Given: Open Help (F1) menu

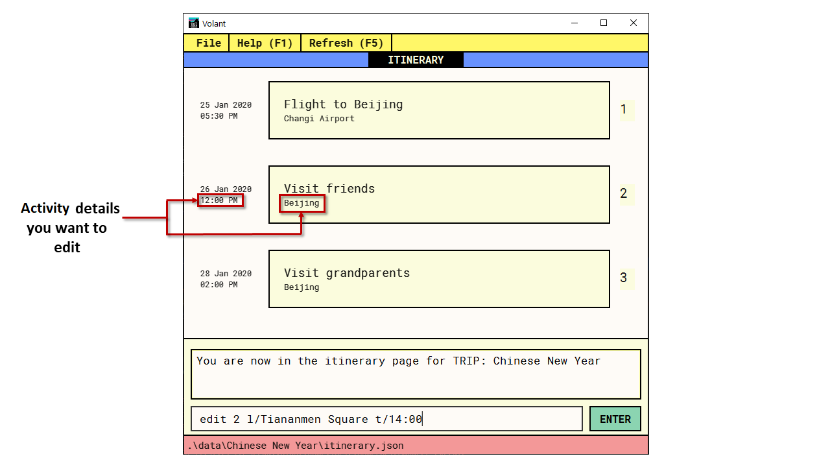Looking at the screenshot, I should [x=265, y=43].
